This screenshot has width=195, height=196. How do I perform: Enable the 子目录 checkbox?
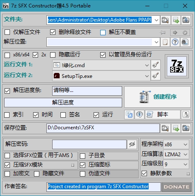coord(82,156)
